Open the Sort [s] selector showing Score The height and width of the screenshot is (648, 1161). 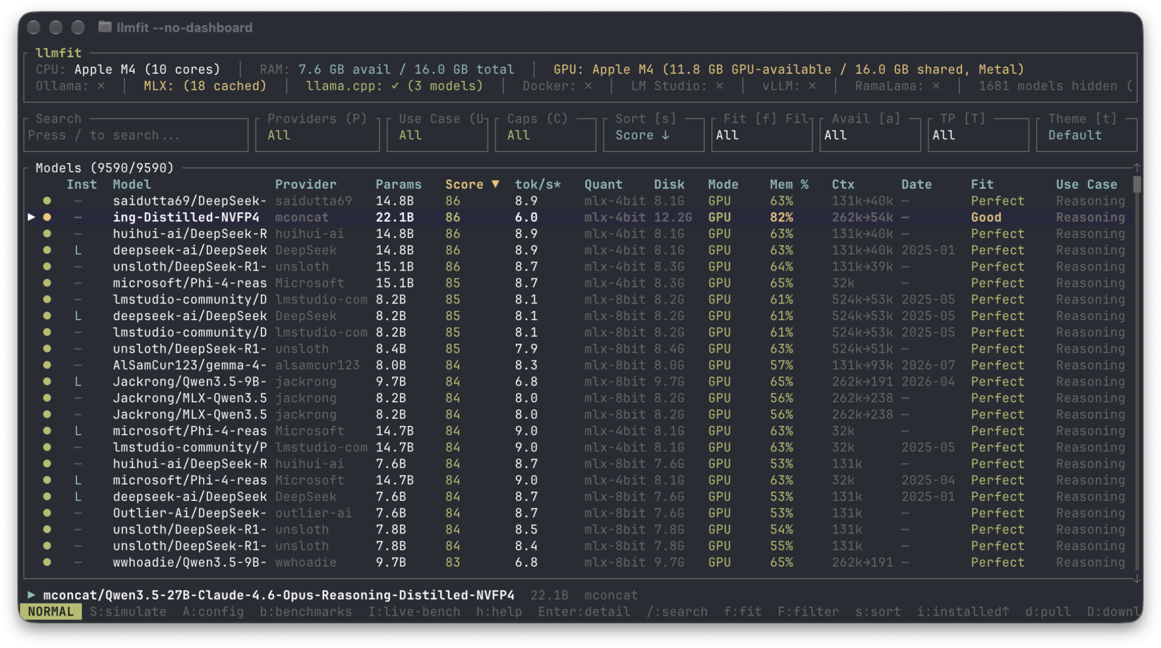[654, 135]
